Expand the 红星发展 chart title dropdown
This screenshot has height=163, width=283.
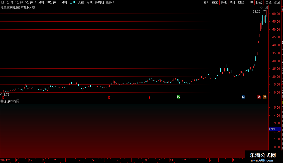pyautogui.click(x=34, y=8)
